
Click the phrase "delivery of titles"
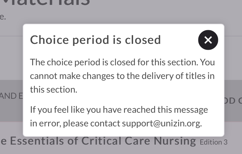point(173,76)
